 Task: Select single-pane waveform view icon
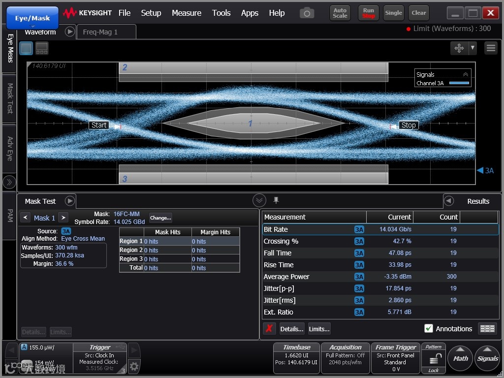pyautogui.click(x=26, y=48)
